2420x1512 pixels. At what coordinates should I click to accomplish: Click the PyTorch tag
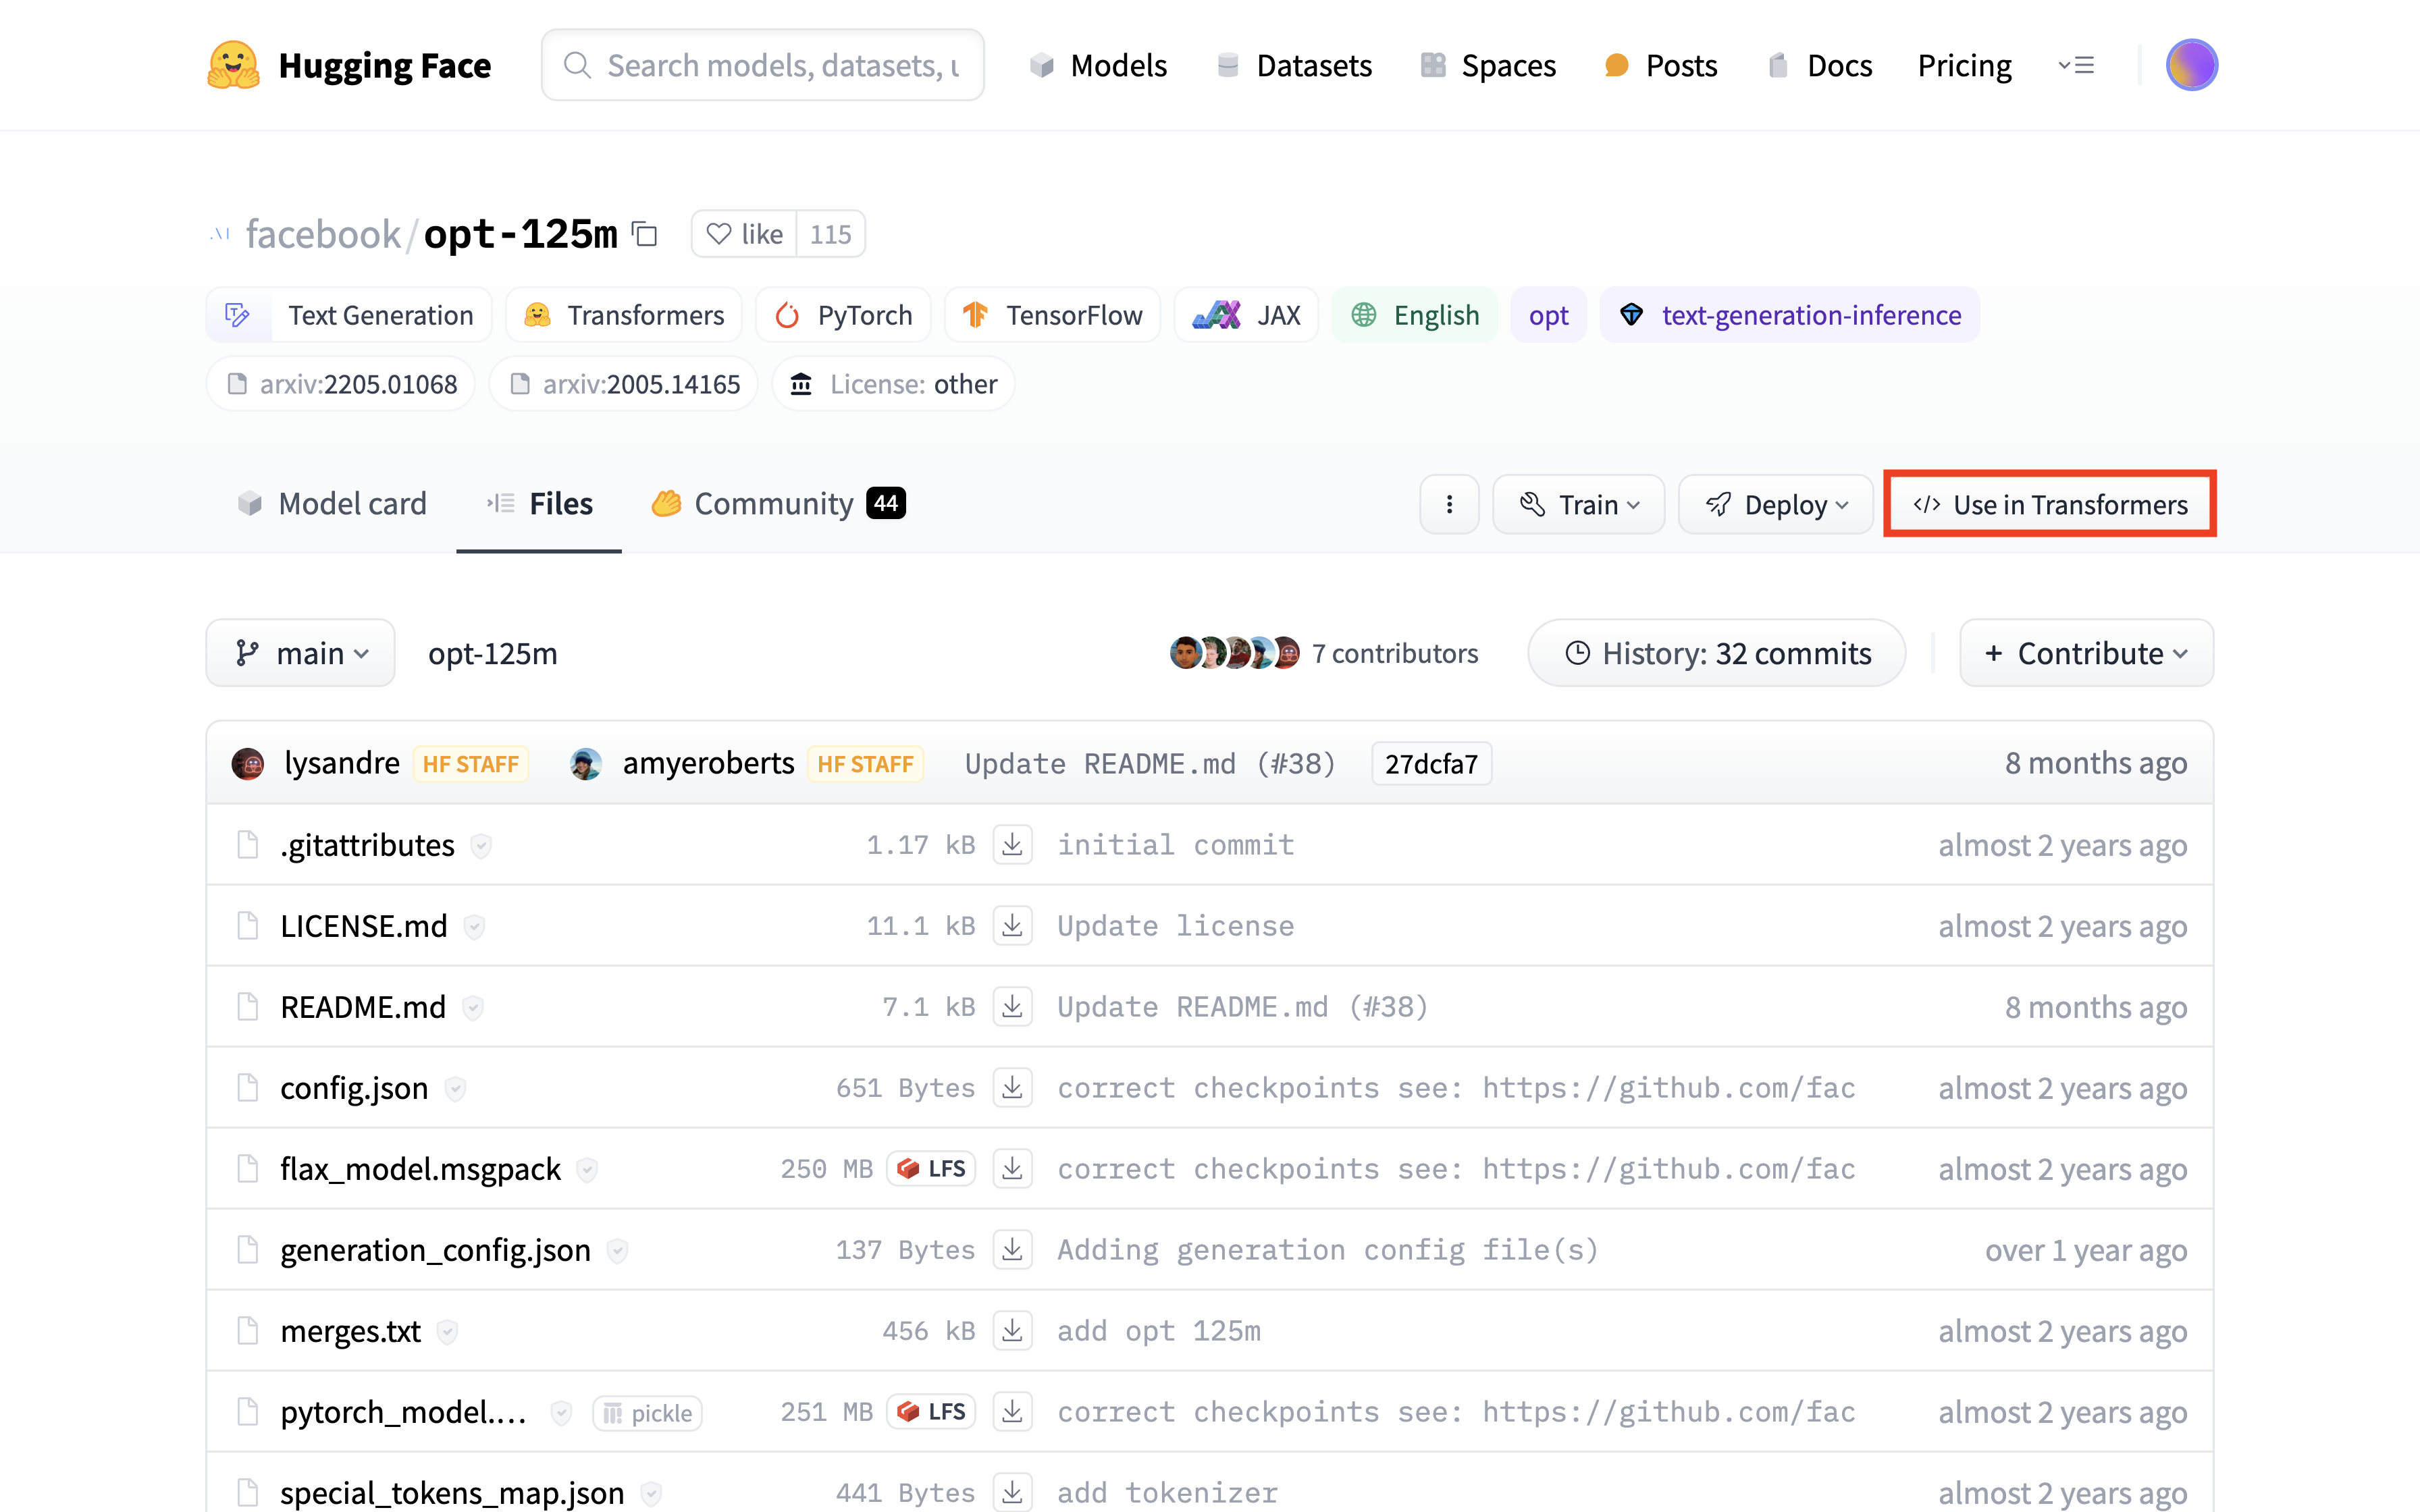pyautogui.click(x=843, y=315)
